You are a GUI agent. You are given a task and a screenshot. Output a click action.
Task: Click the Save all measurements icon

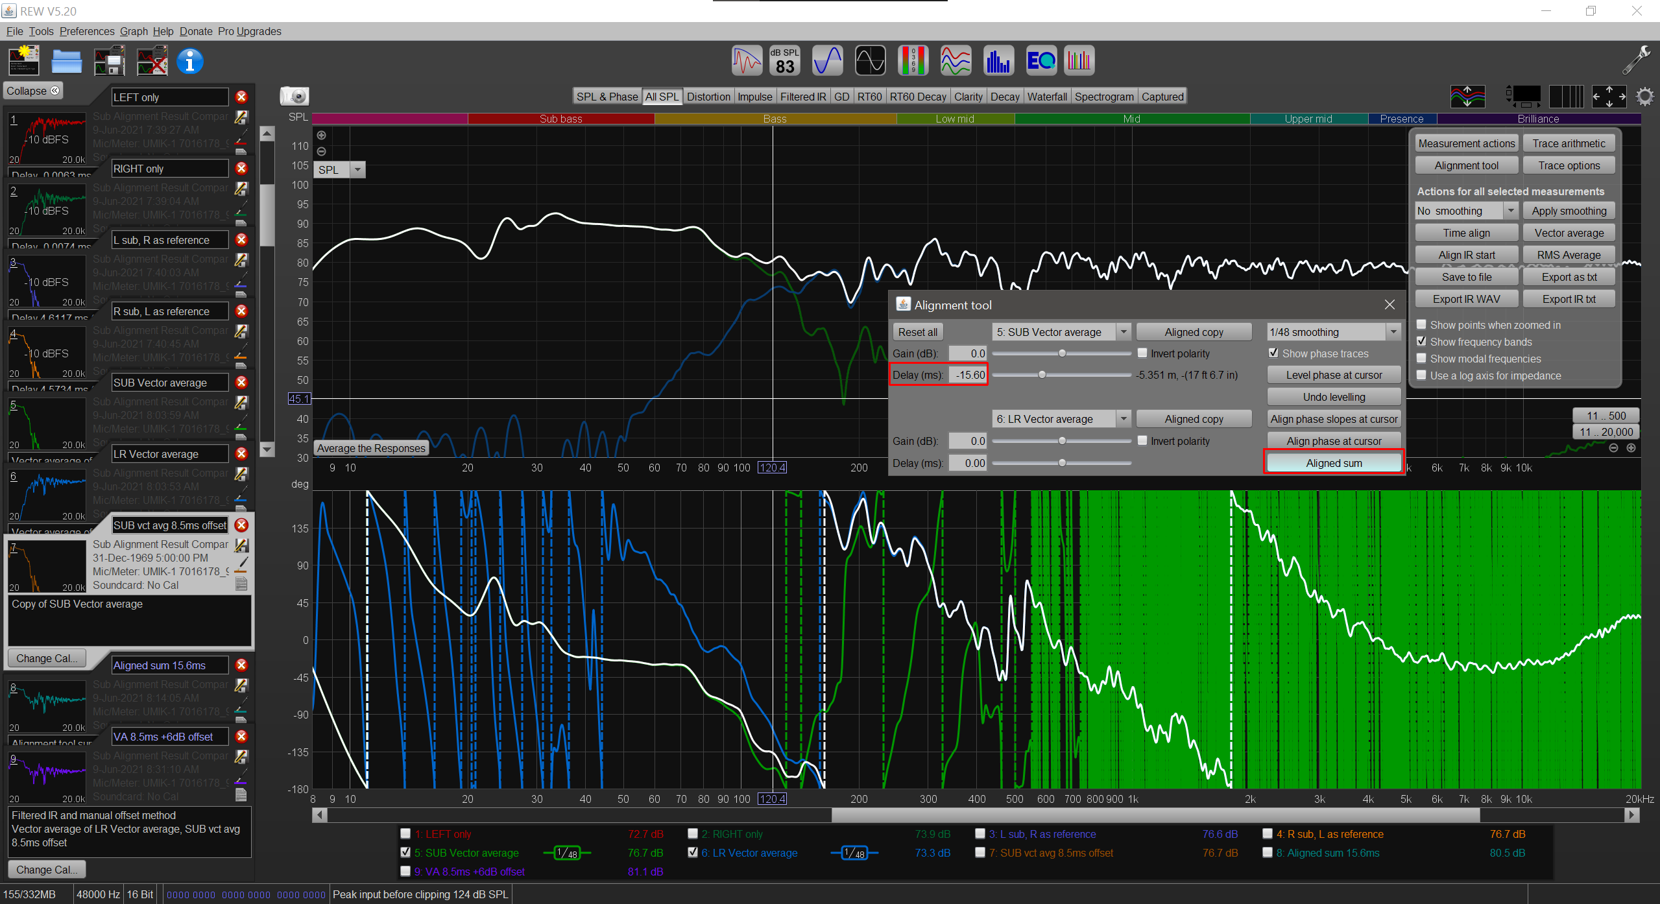pyautogui.click(x=110, y=62)
